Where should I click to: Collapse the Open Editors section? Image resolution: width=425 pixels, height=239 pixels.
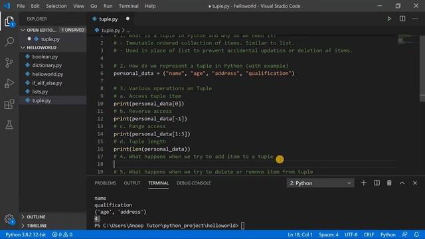point(23,30)
